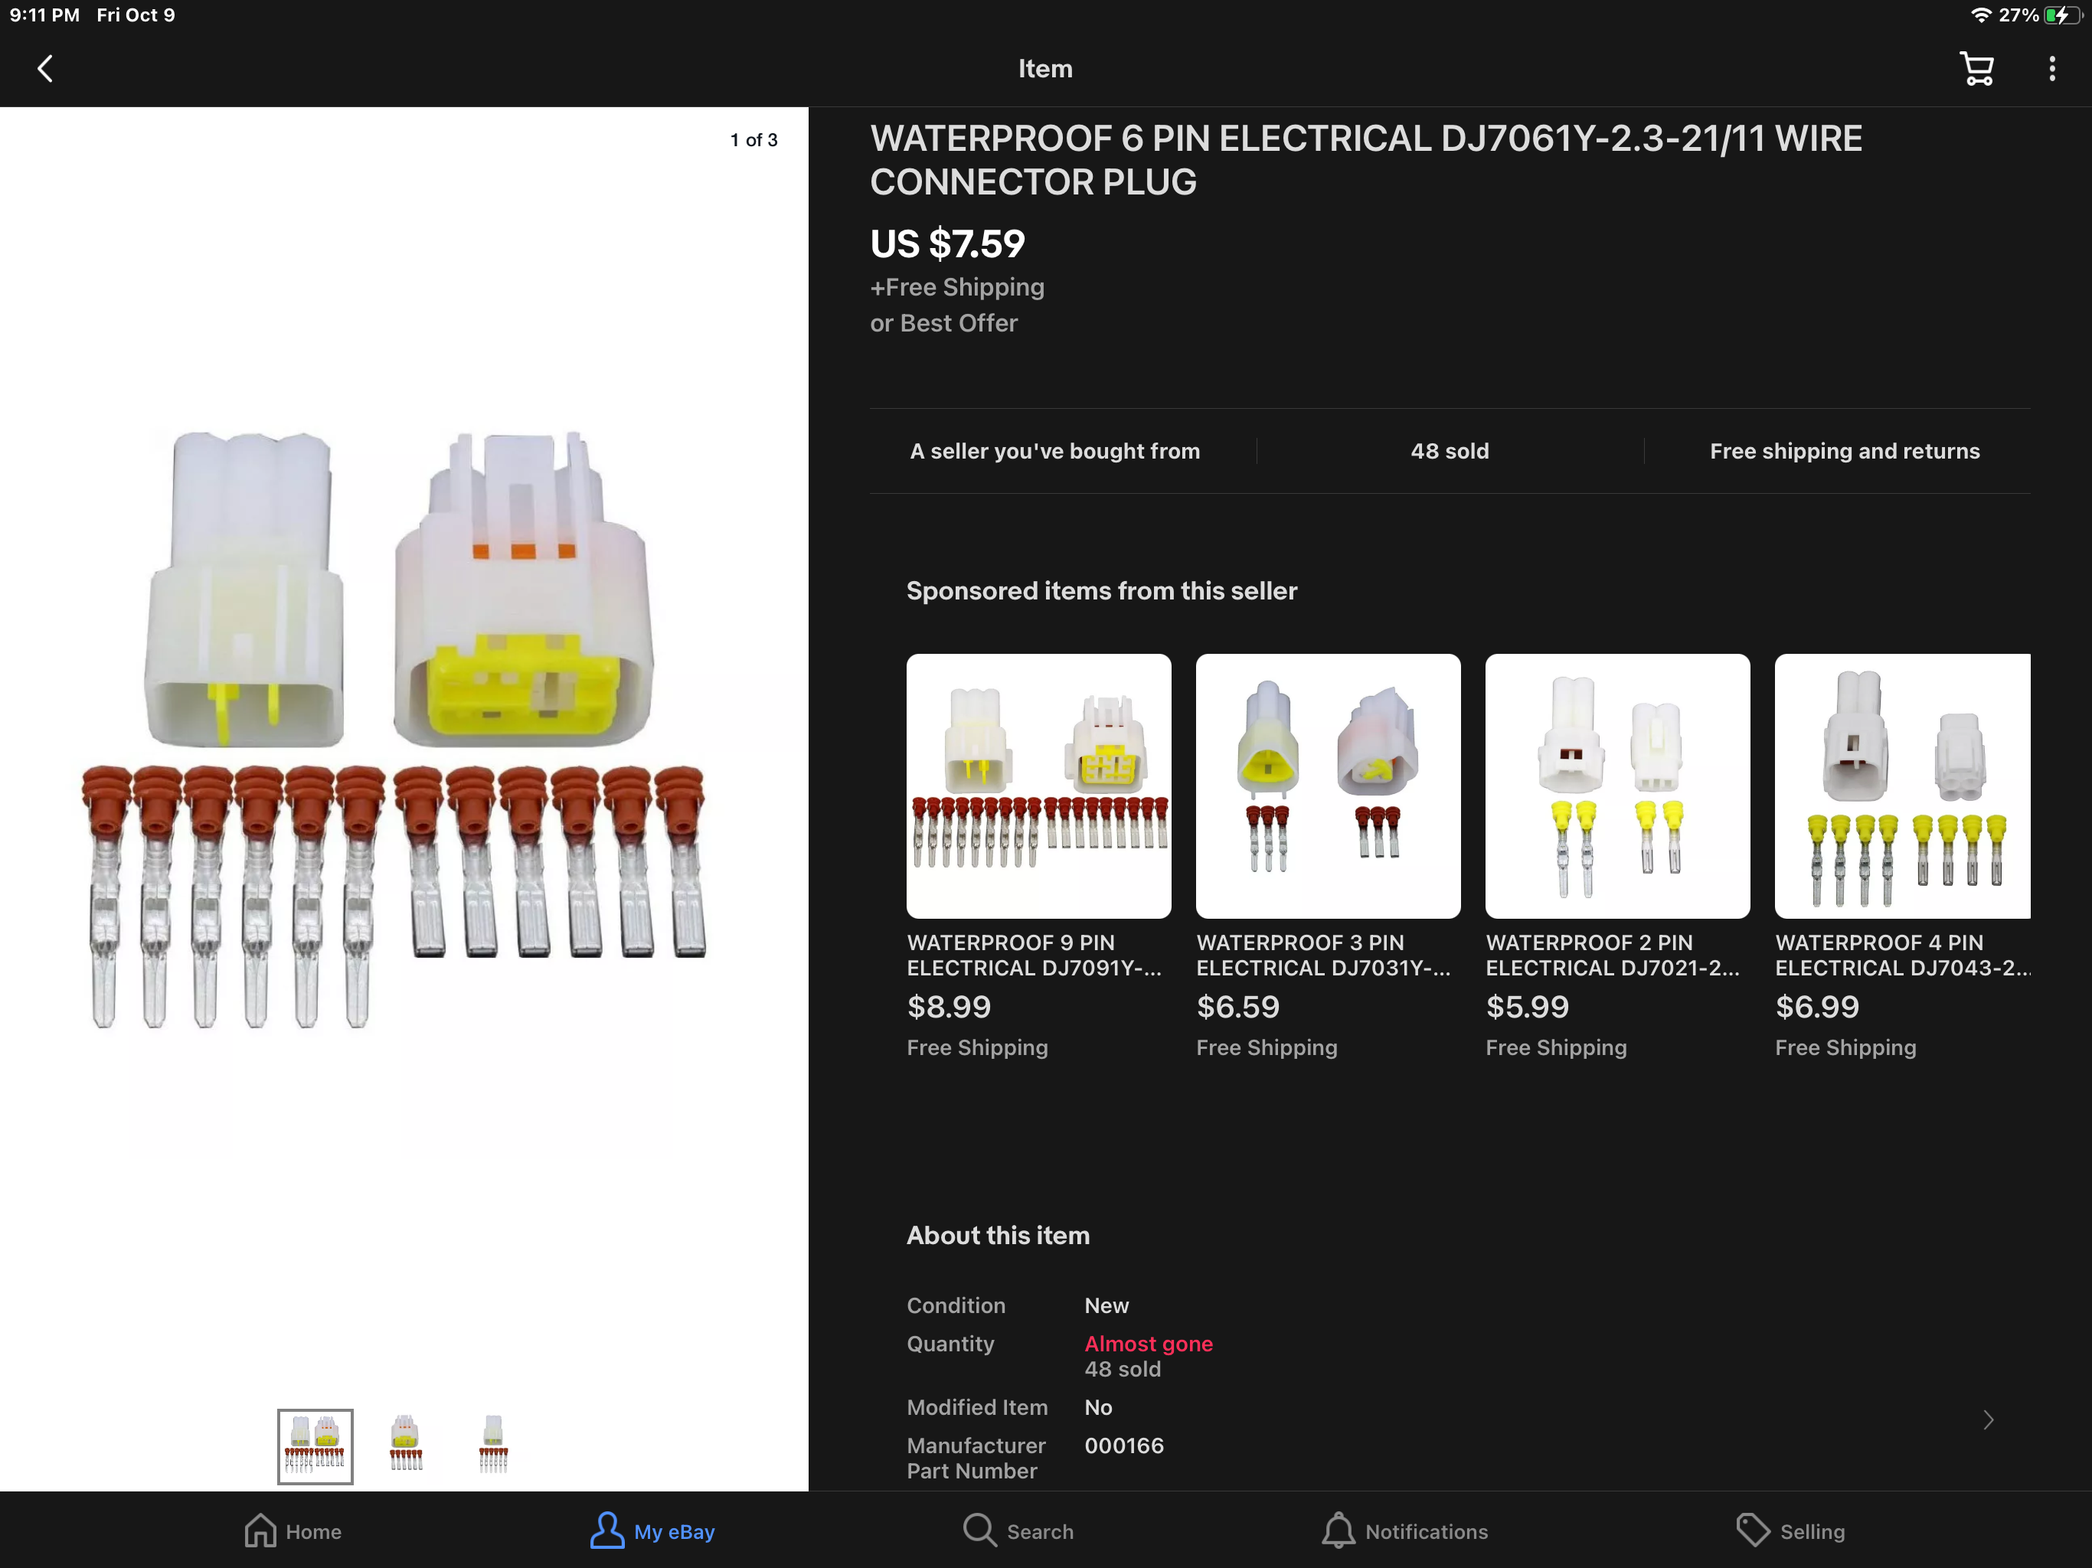This screenshot has height=1568, width=2092.
Task: Open the My eBay tab
Action: (x=652, y=1530)
